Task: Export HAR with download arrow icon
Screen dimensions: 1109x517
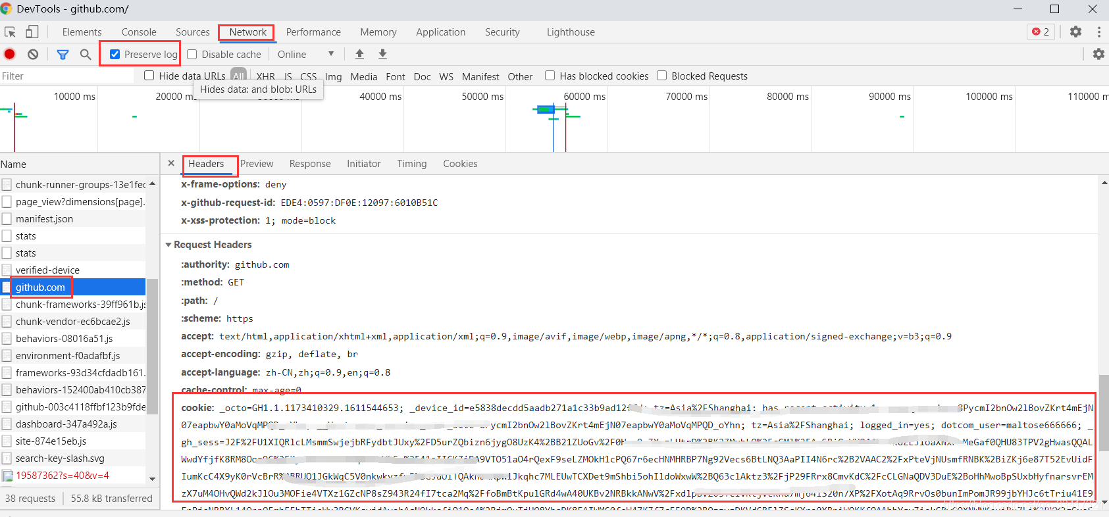Action: [x=382, y=54]
